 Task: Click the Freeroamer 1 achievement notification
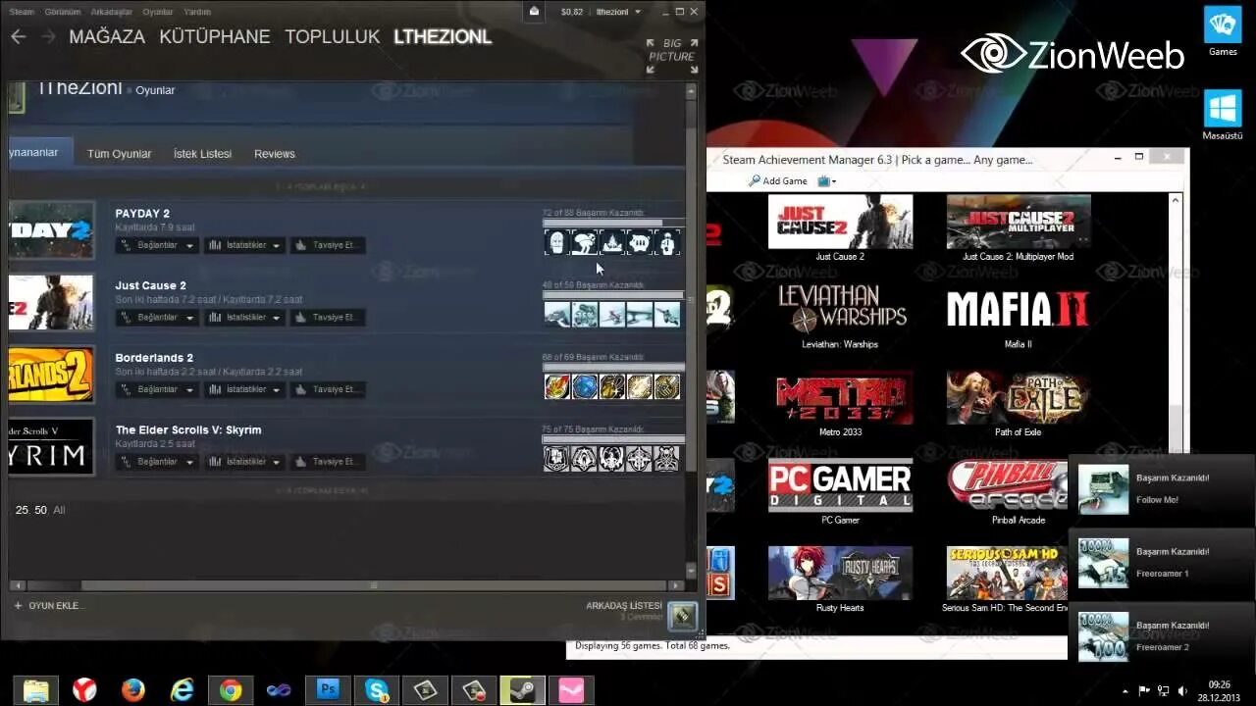click(1162, 564)
